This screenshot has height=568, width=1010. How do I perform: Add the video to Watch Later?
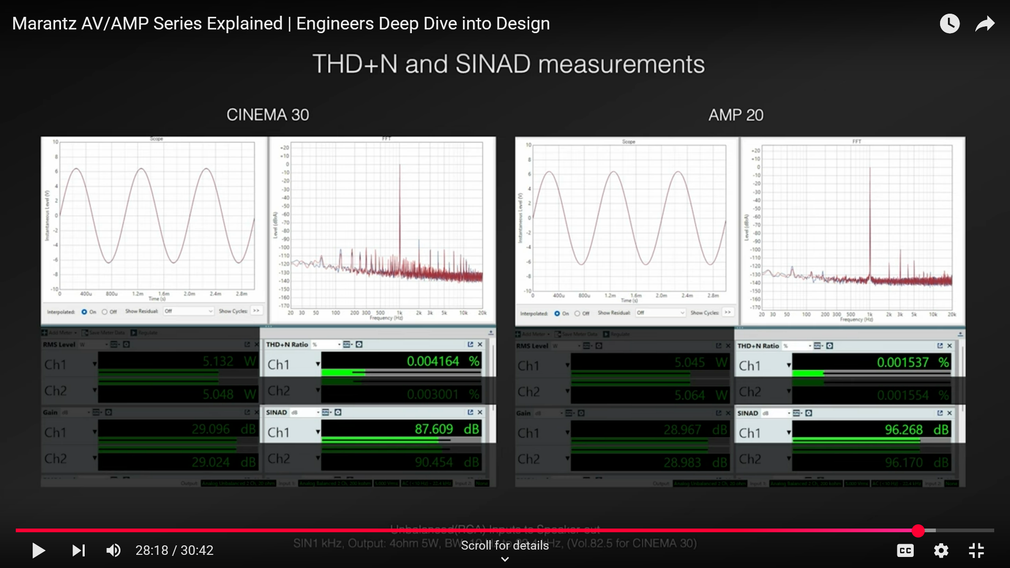[950, 24]
